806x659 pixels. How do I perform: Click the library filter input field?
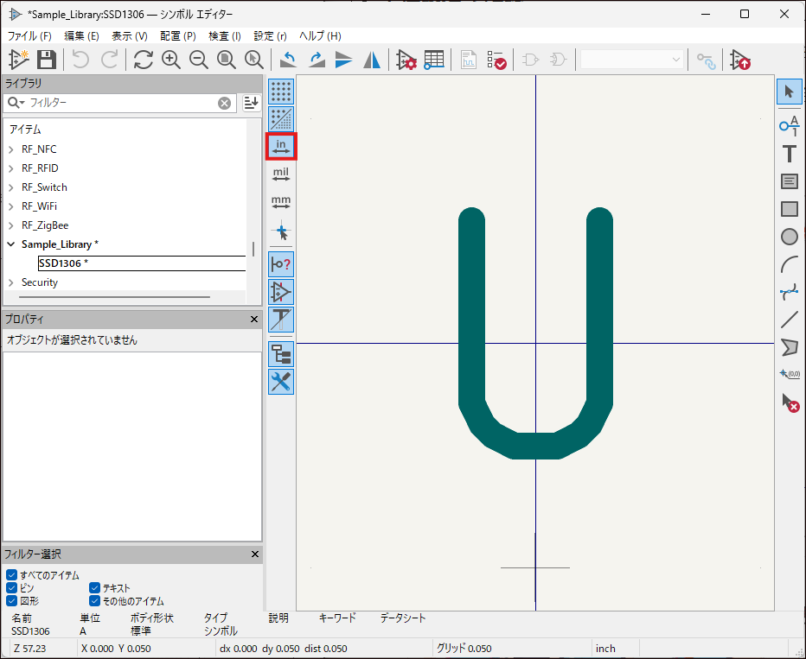point(121,103)
